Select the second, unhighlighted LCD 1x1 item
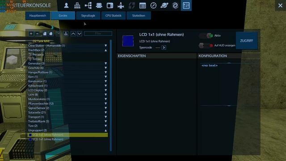286x161 pixels. point(67,139)
